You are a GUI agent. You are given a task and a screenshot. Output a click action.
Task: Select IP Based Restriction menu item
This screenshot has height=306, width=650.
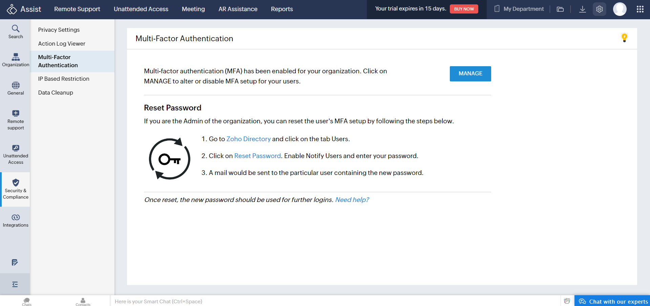pyautogui.click(x=64, y=79)
